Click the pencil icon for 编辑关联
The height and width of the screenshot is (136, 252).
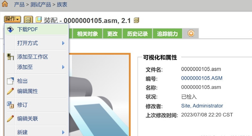10,119
